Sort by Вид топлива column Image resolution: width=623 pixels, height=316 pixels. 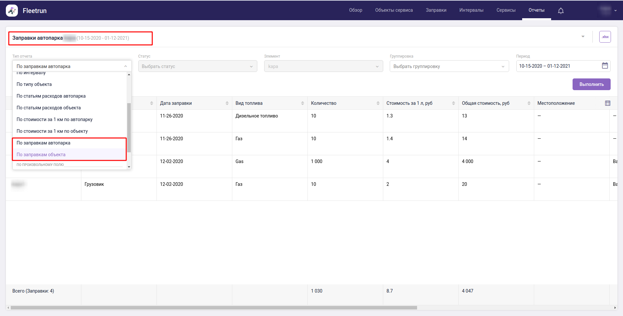(x=302, y=103)
